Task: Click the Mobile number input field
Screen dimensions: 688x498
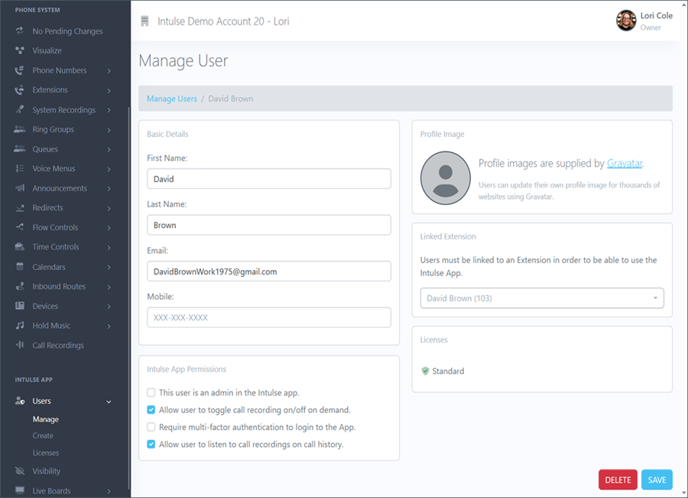Action: [x=268, y=317]
